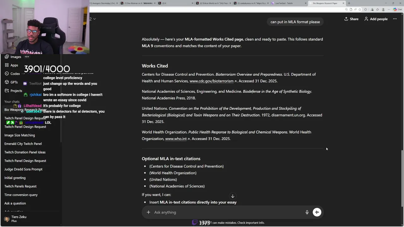Click the Works Cited heading

tap(155, 66)
